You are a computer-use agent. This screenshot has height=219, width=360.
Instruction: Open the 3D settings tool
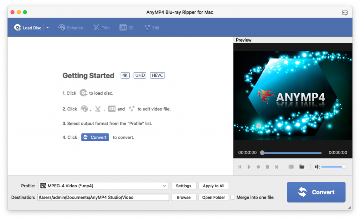point(127,28)
